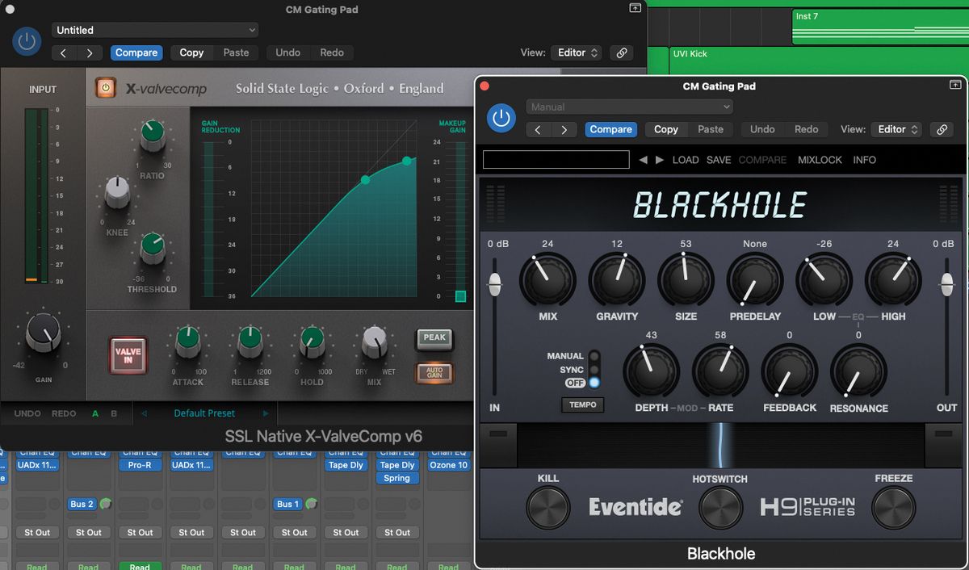
Task: Click SAVE in the Blackhole preset bar
Action: [718, 160]
